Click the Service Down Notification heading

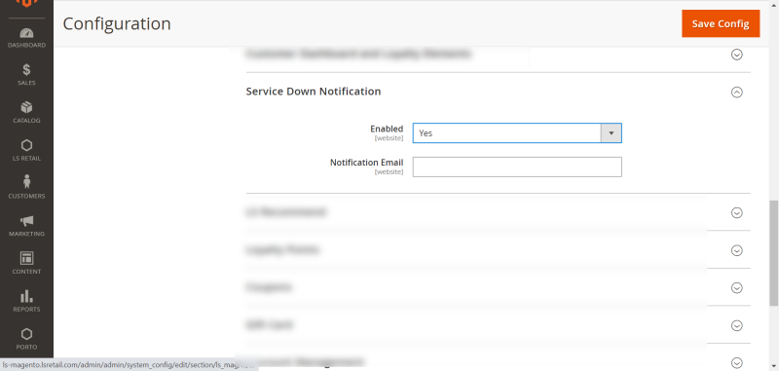point(314,92)
